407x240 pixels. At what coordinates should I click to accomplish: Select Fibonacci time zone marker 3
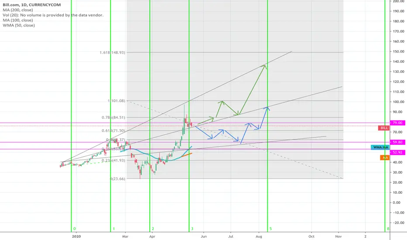coord(192,229)
